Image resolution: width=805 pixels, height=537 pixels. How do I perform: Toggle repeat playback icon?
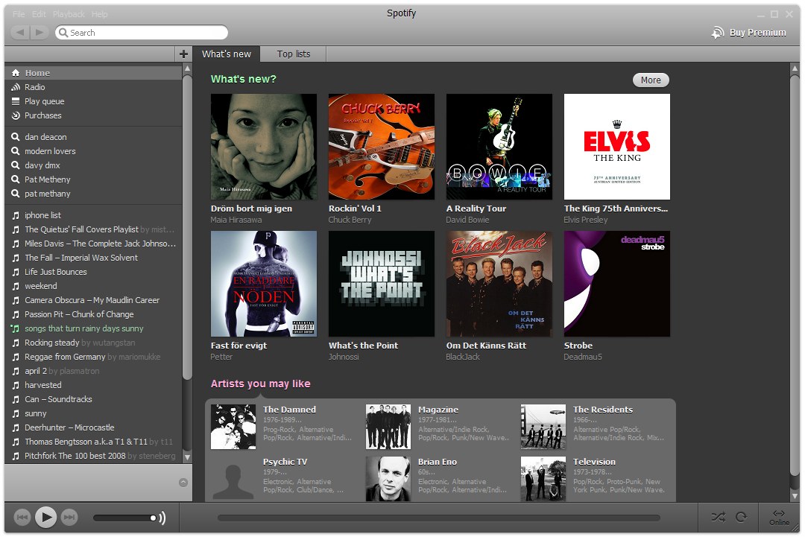741,517
